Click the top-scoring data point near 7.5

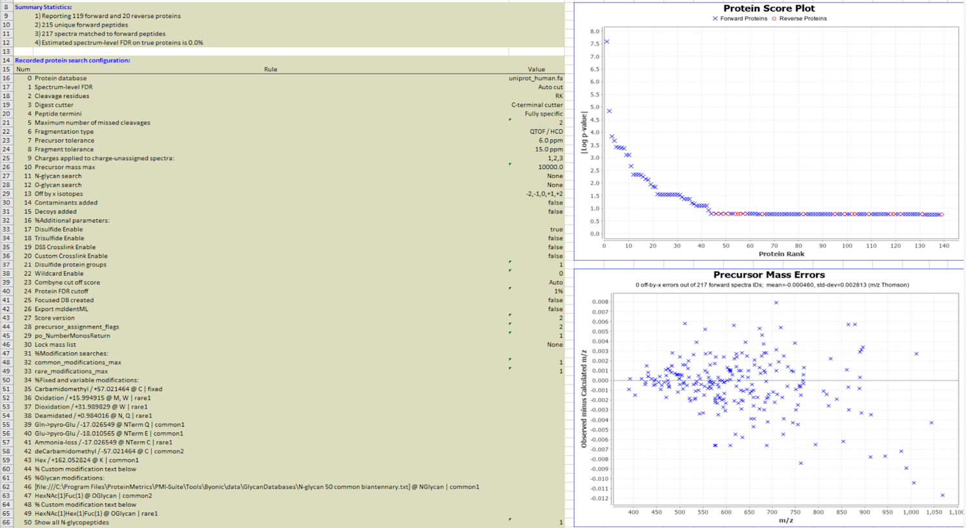click(606, 42)
